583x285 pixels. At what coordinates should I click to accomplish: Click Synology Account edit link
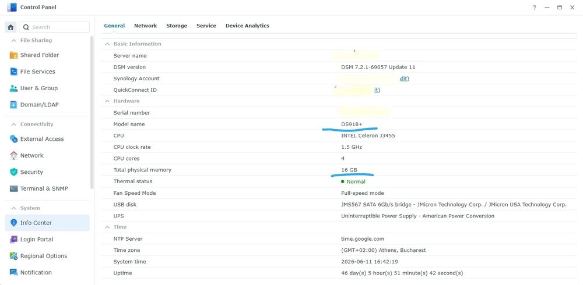[x=404, y=79]
